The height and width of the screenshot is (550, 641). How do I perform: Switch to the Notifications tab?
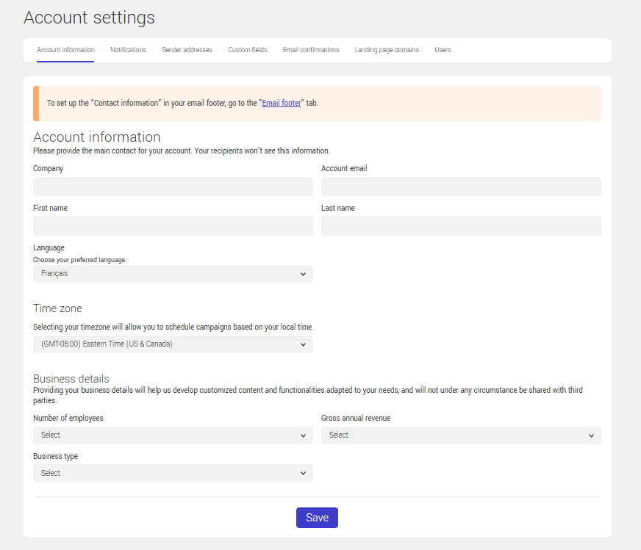(x=128, y=49)
